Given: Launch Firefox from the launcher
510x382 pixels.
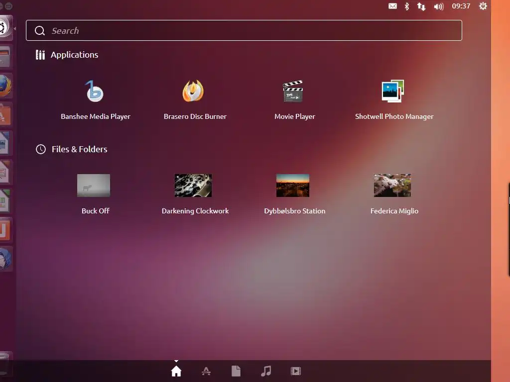Looking at the screenshot, I should pos(5,86).
